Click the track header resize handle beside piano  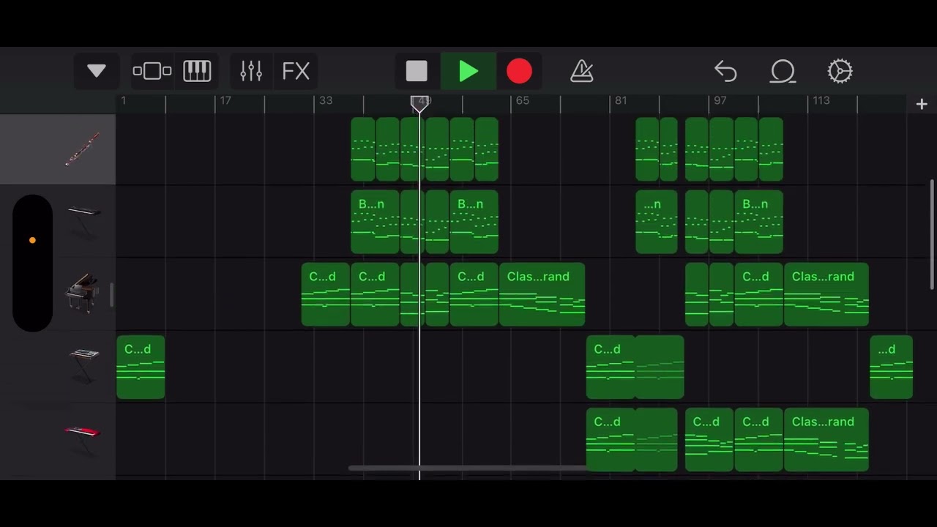(112, 295)
